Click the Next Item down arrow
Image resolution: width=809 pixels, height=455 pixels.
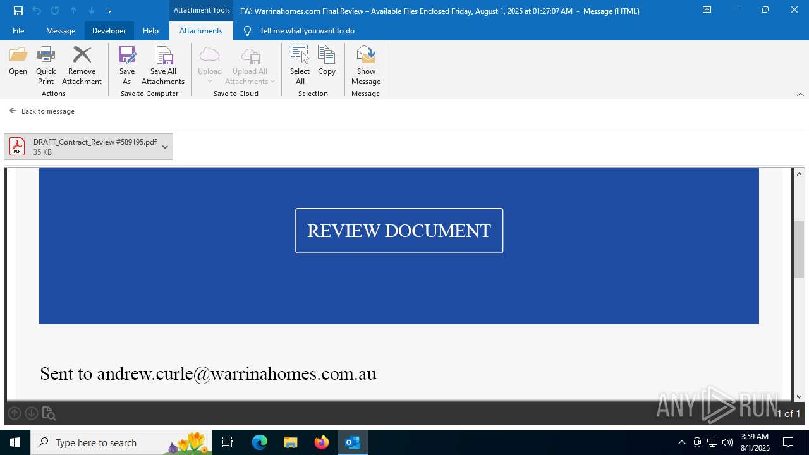point(92,11)
